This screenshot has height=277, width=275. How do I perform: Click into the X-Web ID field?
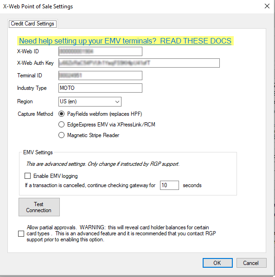coord(100,51)
